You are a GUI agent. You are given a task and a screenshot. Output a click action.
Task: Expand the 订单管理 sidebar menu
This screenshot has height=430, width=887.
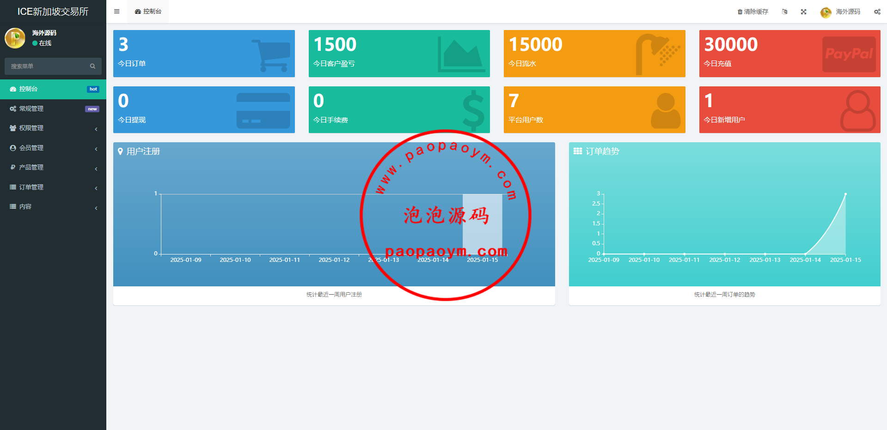click(x=53, y=187)
